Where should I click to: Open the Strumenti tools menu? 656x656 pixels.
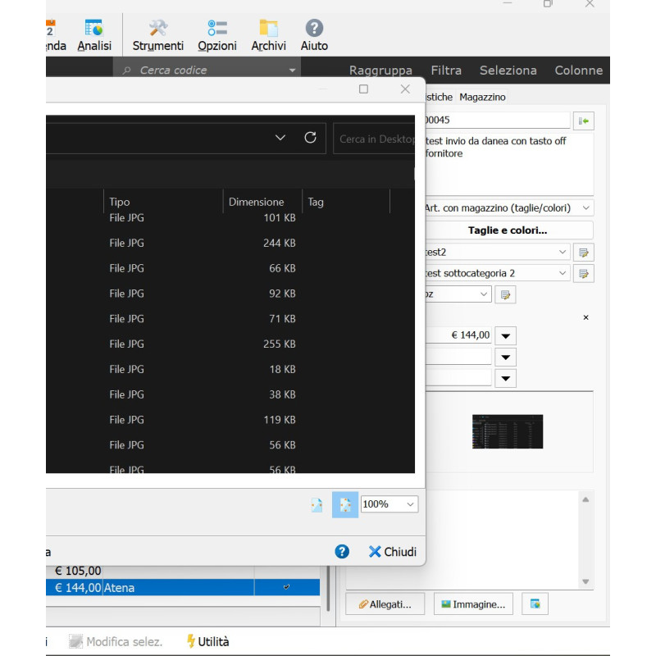click(157, 35)
